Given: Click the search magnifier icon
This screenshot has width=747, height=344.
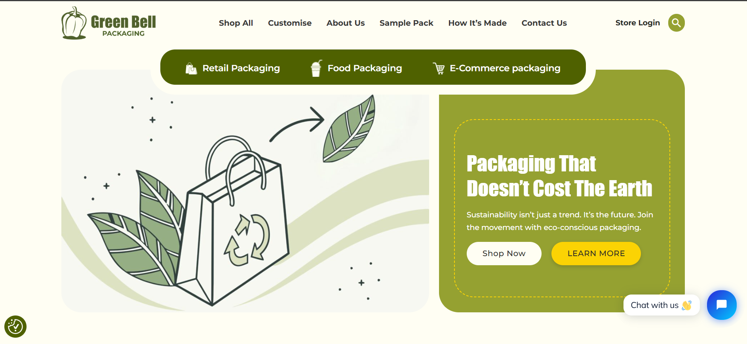Looking at the screenshot, I should pyautogui.click(x=676, y=23).
